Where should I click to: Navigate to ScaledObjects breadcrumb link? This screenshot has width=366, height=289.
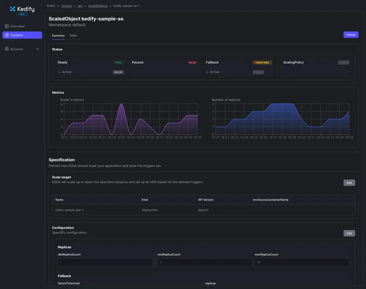click(98, 6)
